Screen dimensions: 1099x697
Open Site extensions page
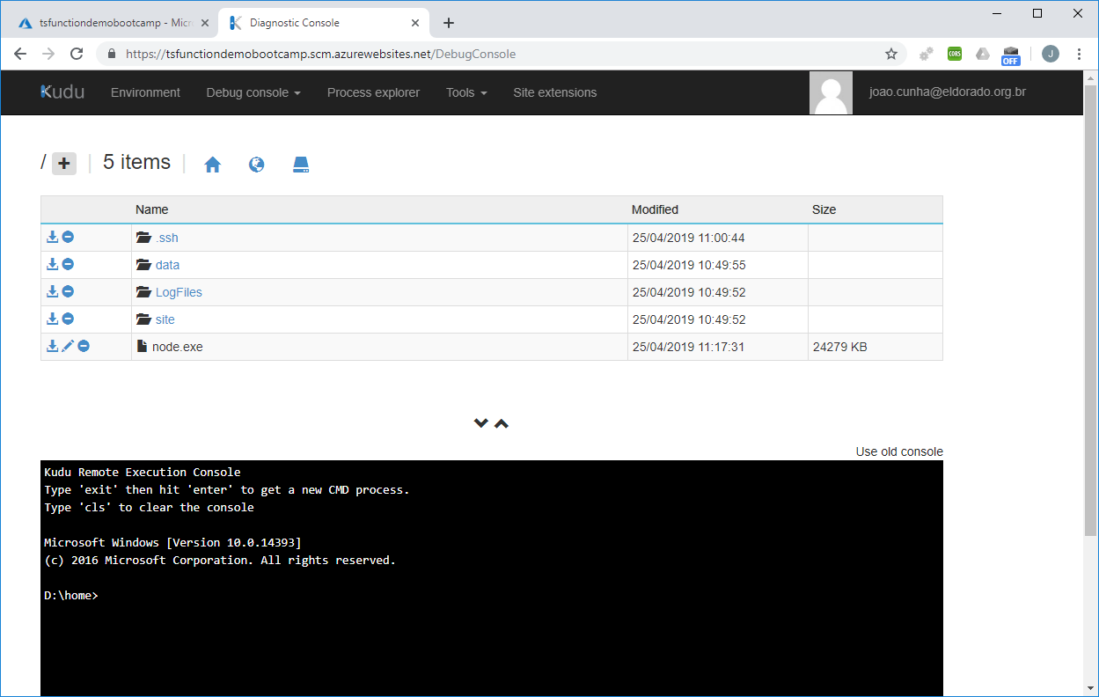555,92
